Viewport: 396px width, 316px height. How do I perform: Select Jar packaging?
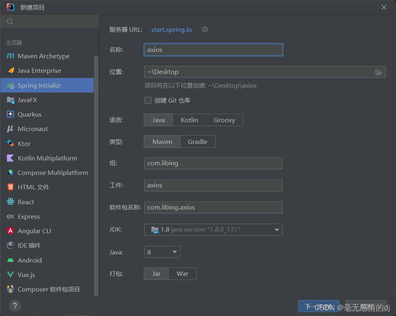point(156,274)
